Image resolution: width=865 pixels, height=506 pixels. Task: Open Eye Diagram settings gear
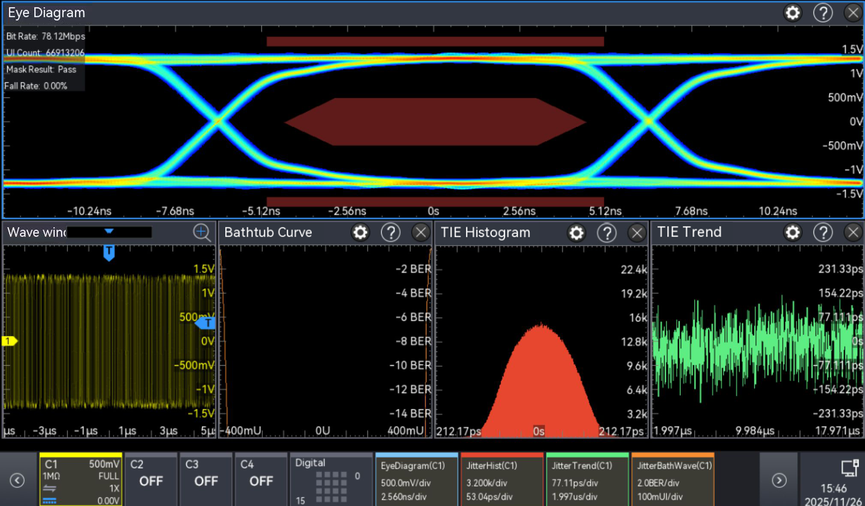792,13
